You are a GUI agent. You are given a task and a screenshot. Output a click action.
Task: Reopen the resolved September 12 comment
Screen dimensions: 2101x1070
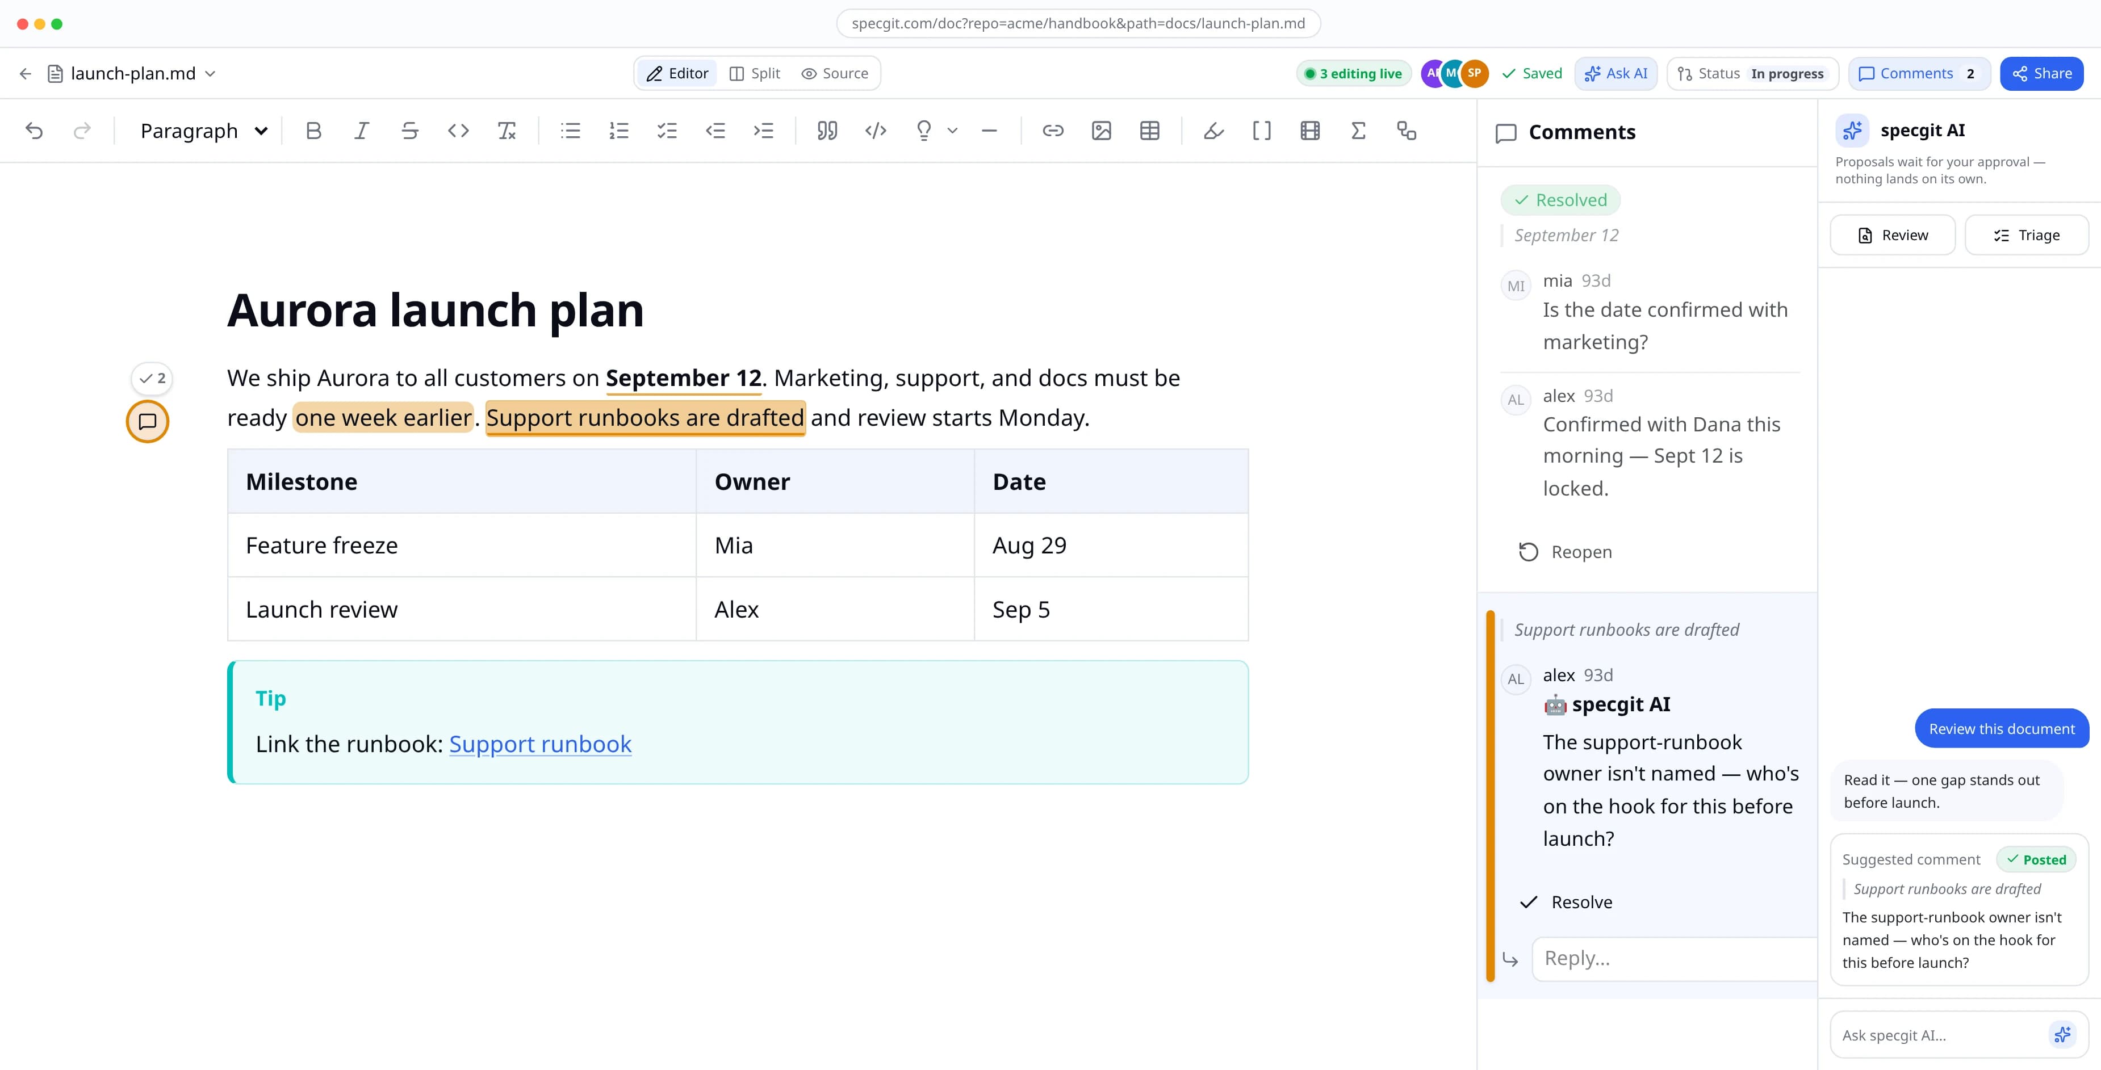tap(1565, 552)
